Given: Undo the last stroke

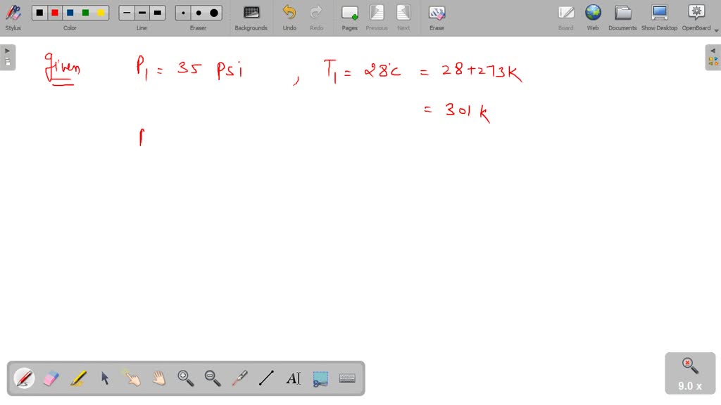Looking at the screenshot, I should pos(289,18).
